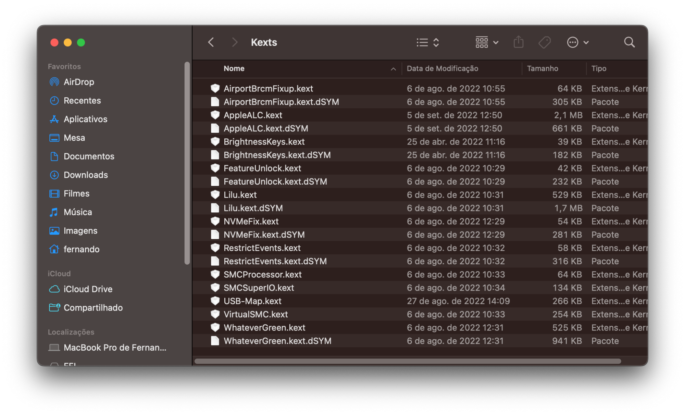Open the list view selector

click(428, 42)
